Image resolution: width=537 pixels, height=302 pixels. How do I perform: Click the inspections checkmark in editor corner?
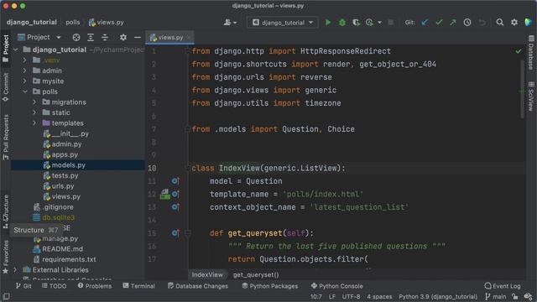pos(519,51)
